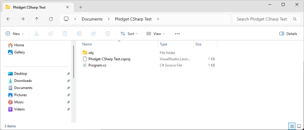Click the VisualStudio.Laun... type cell
This screenshot has width=304, height=130.
pos(175,59)
